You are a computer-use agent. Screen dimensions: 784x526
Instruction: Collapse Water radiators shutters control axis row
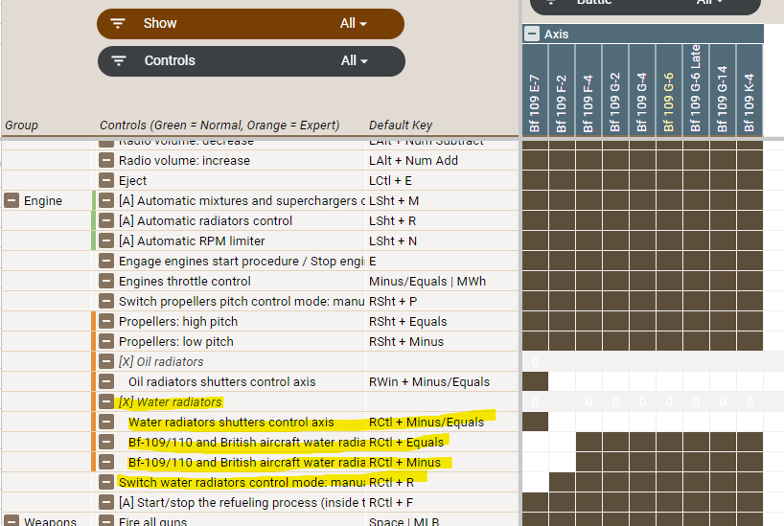point(106,422)
